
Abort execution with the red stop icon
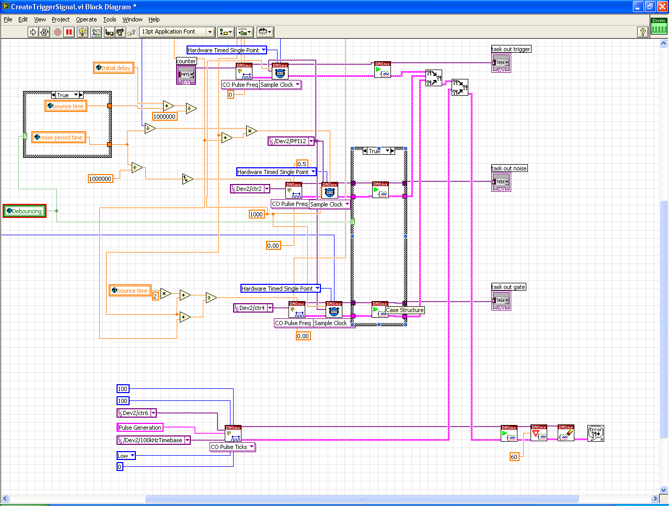[57, 32]
